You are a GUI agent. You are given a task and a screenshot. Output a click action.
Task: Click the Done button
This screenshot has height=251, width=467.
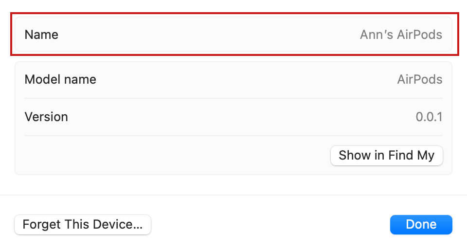[421, 225]
